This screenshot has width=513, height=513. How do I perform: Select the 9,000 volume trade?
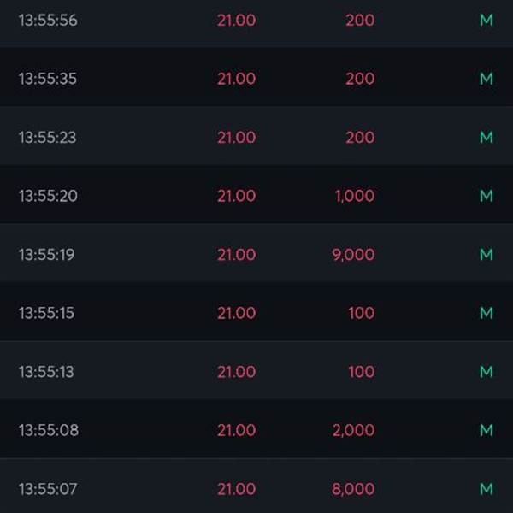point(256,252)
